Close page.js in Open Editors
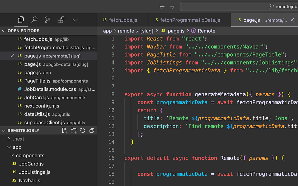Viewport: 298px width, 186px height. coord(12,56)
